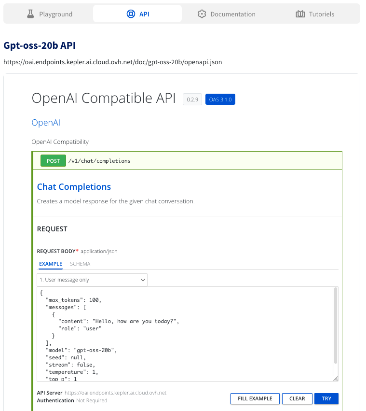Expand the /v1/chat/completions endpoint header
The height and width of the screenshot is (411, 366).
point(188,160)
